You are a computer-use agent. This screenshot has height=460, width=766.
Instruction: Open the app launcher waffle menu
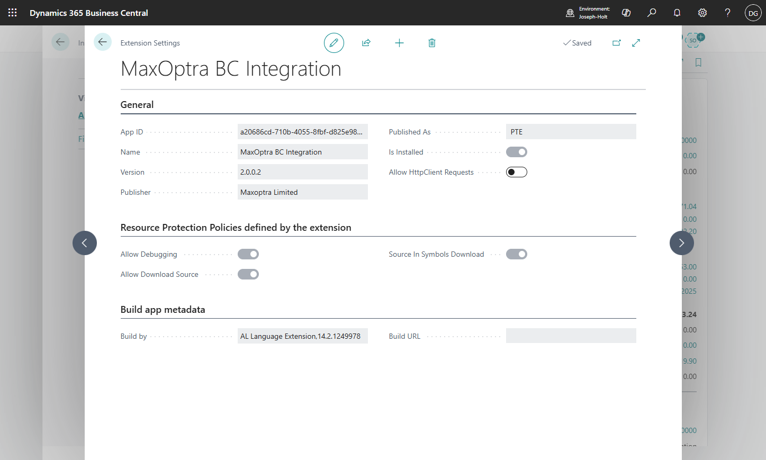(x=13, y=13)
